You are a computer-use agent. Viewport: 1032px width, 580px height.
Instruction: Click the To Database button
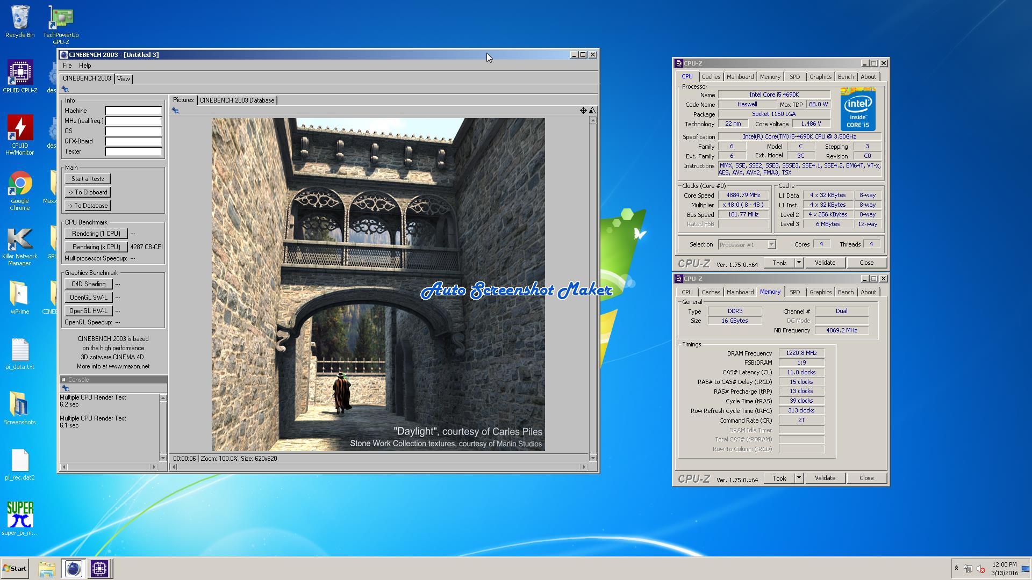(88, 206)
